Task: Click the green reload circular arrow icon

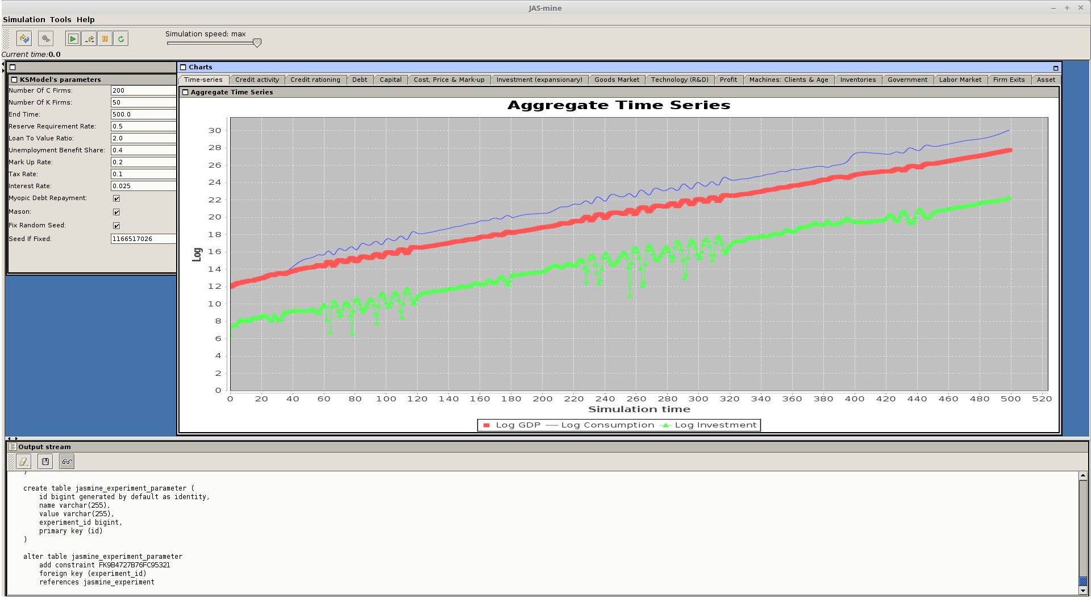Action: tap(121, 39)
